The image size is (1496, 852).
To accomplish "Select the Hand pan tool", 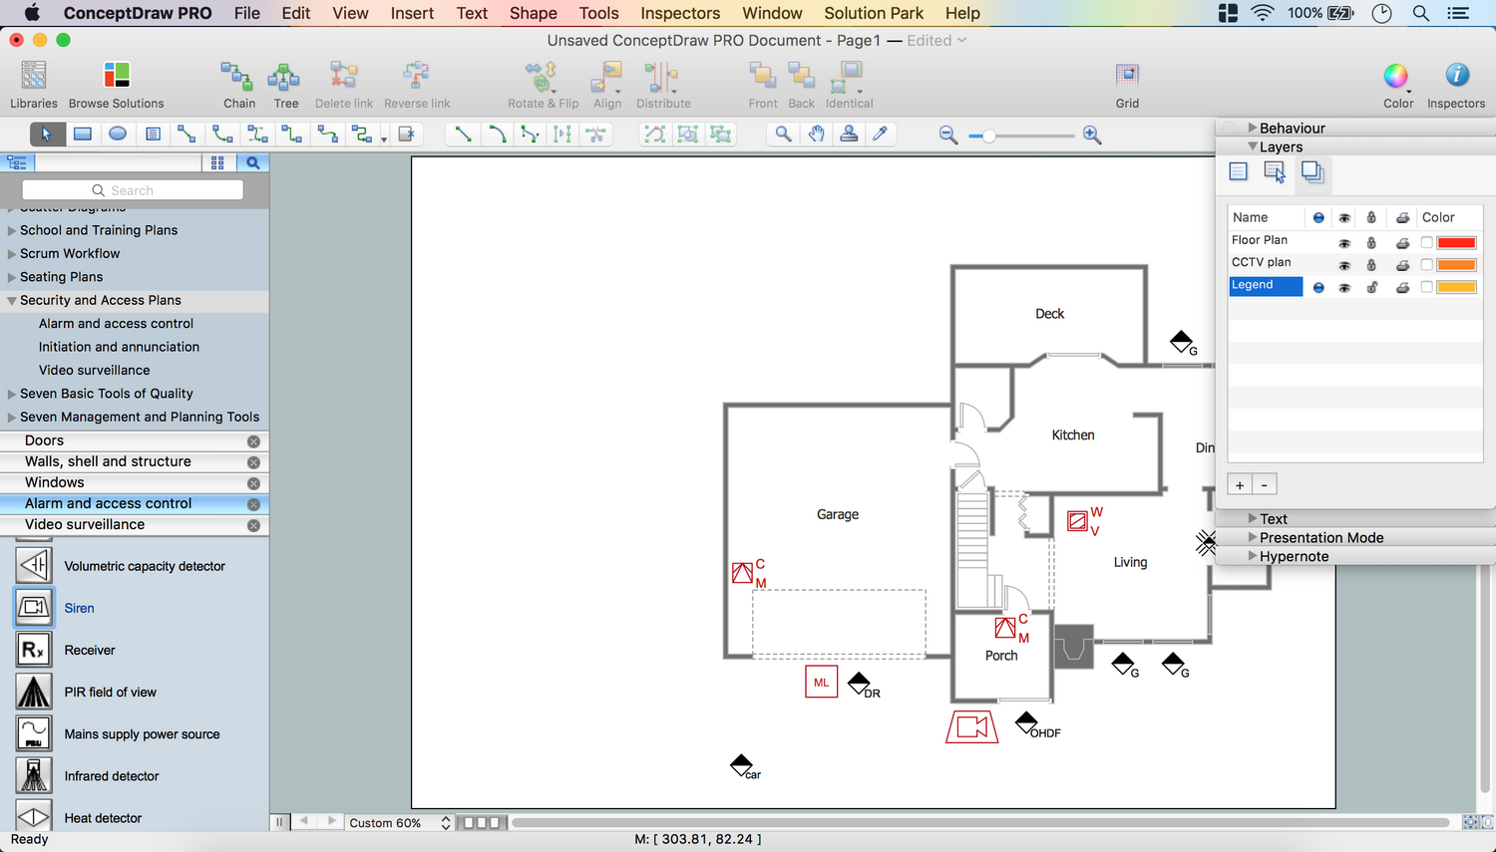I will pyautogui.click(x=817, y=135).
